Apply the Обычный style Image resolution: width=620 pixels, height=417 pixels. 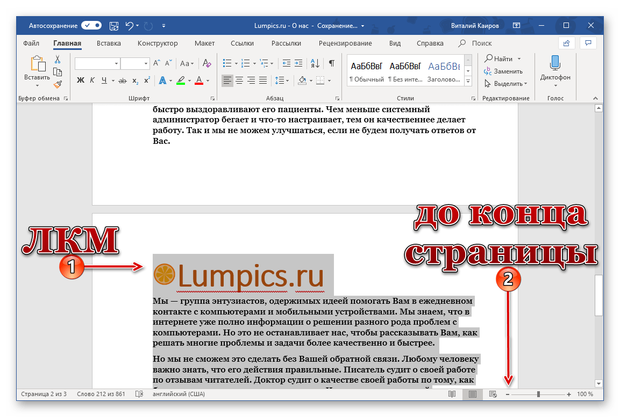pos(366,71)
